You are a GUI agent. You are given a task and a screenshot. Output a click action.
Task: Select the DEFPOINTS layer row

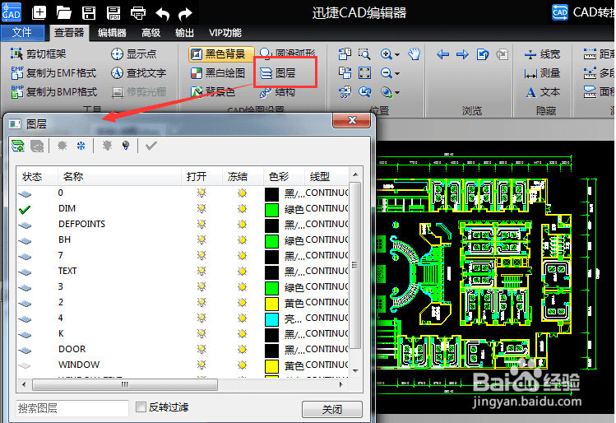tap(183, 224)
